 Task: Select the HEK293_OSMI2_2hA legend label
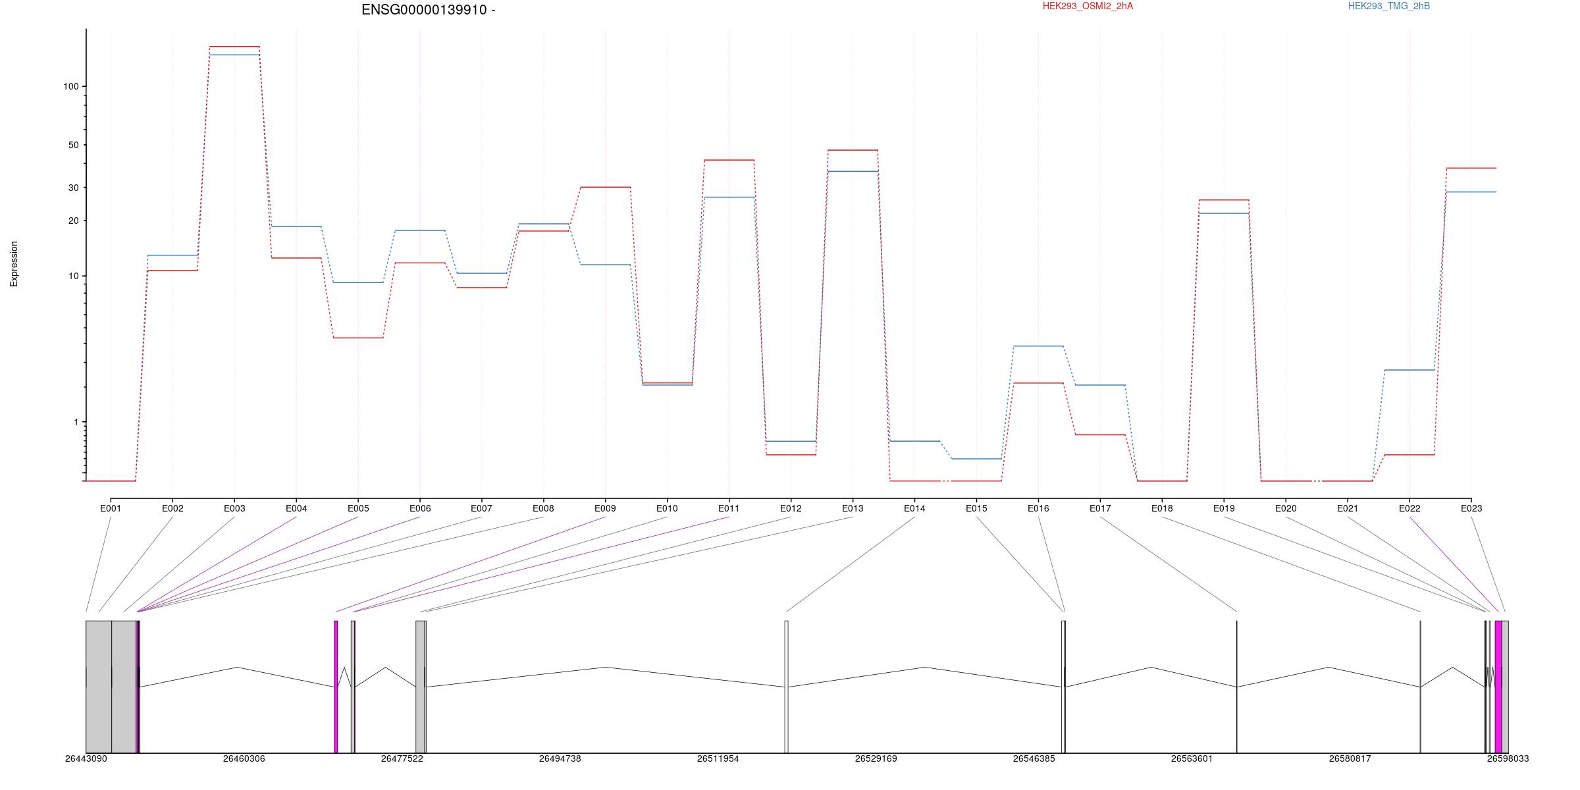[x=1088, y=6]
